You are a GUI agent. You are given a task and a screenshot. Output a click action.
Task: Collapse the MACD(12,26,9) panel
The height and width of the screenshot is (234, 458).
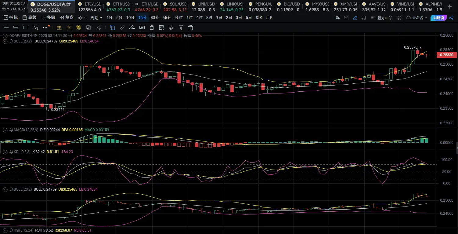(x=5, y=130)
